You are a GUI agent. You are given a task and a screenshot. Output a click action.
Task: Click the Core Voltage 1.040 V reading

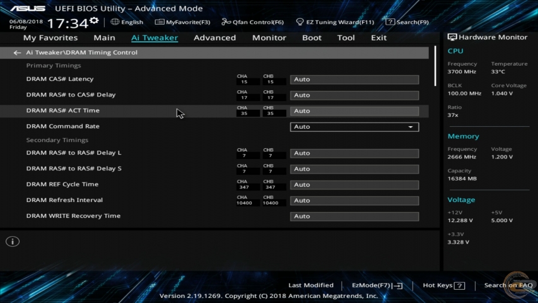pyautogui.click(x=502, y=93)
